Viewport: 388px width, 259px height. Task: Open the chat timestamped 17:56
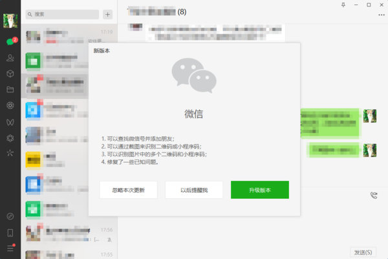pos(69,234)
